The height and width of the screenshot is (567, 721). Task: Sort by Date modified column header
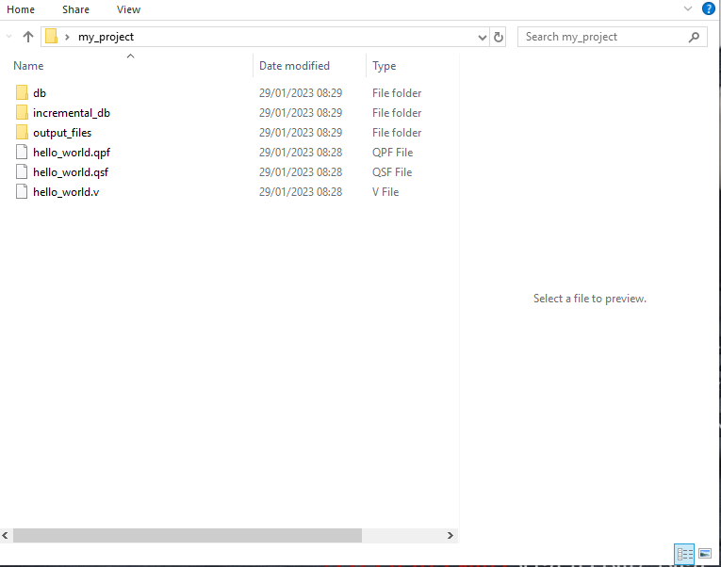click(294, 66)
